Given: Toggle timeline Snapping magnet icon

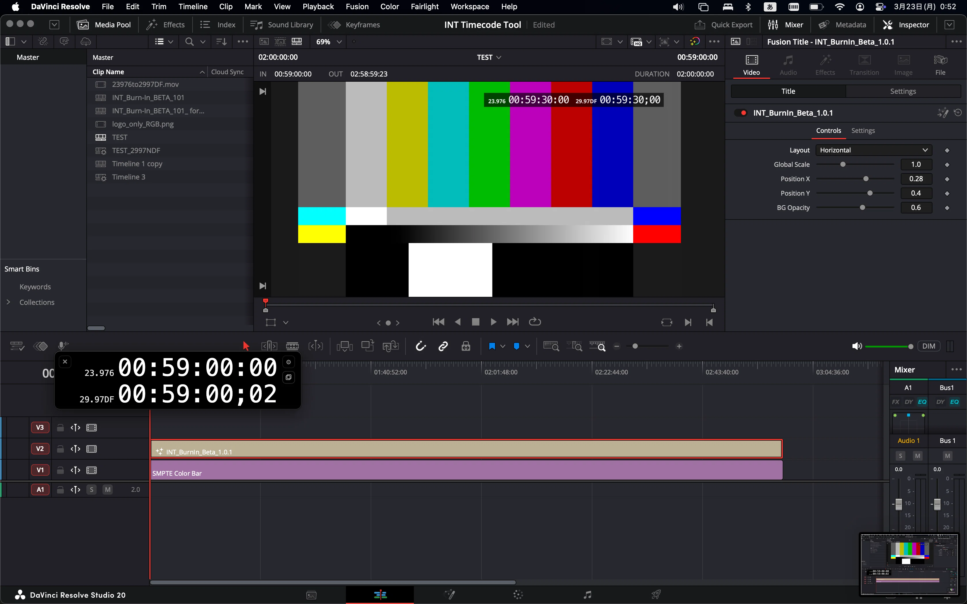Looking at the screenshot, I should click(421, 346).
